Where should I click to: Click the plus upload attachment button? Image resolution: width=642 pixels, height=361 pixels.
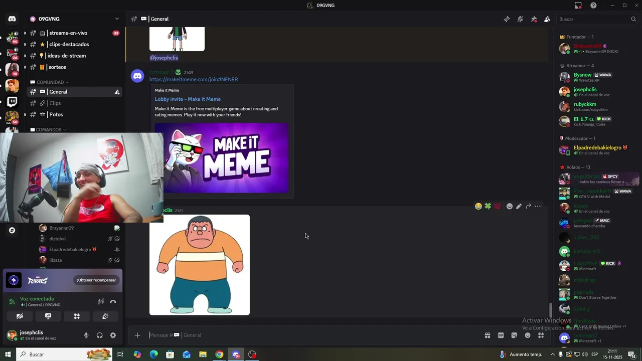point(137,335)
